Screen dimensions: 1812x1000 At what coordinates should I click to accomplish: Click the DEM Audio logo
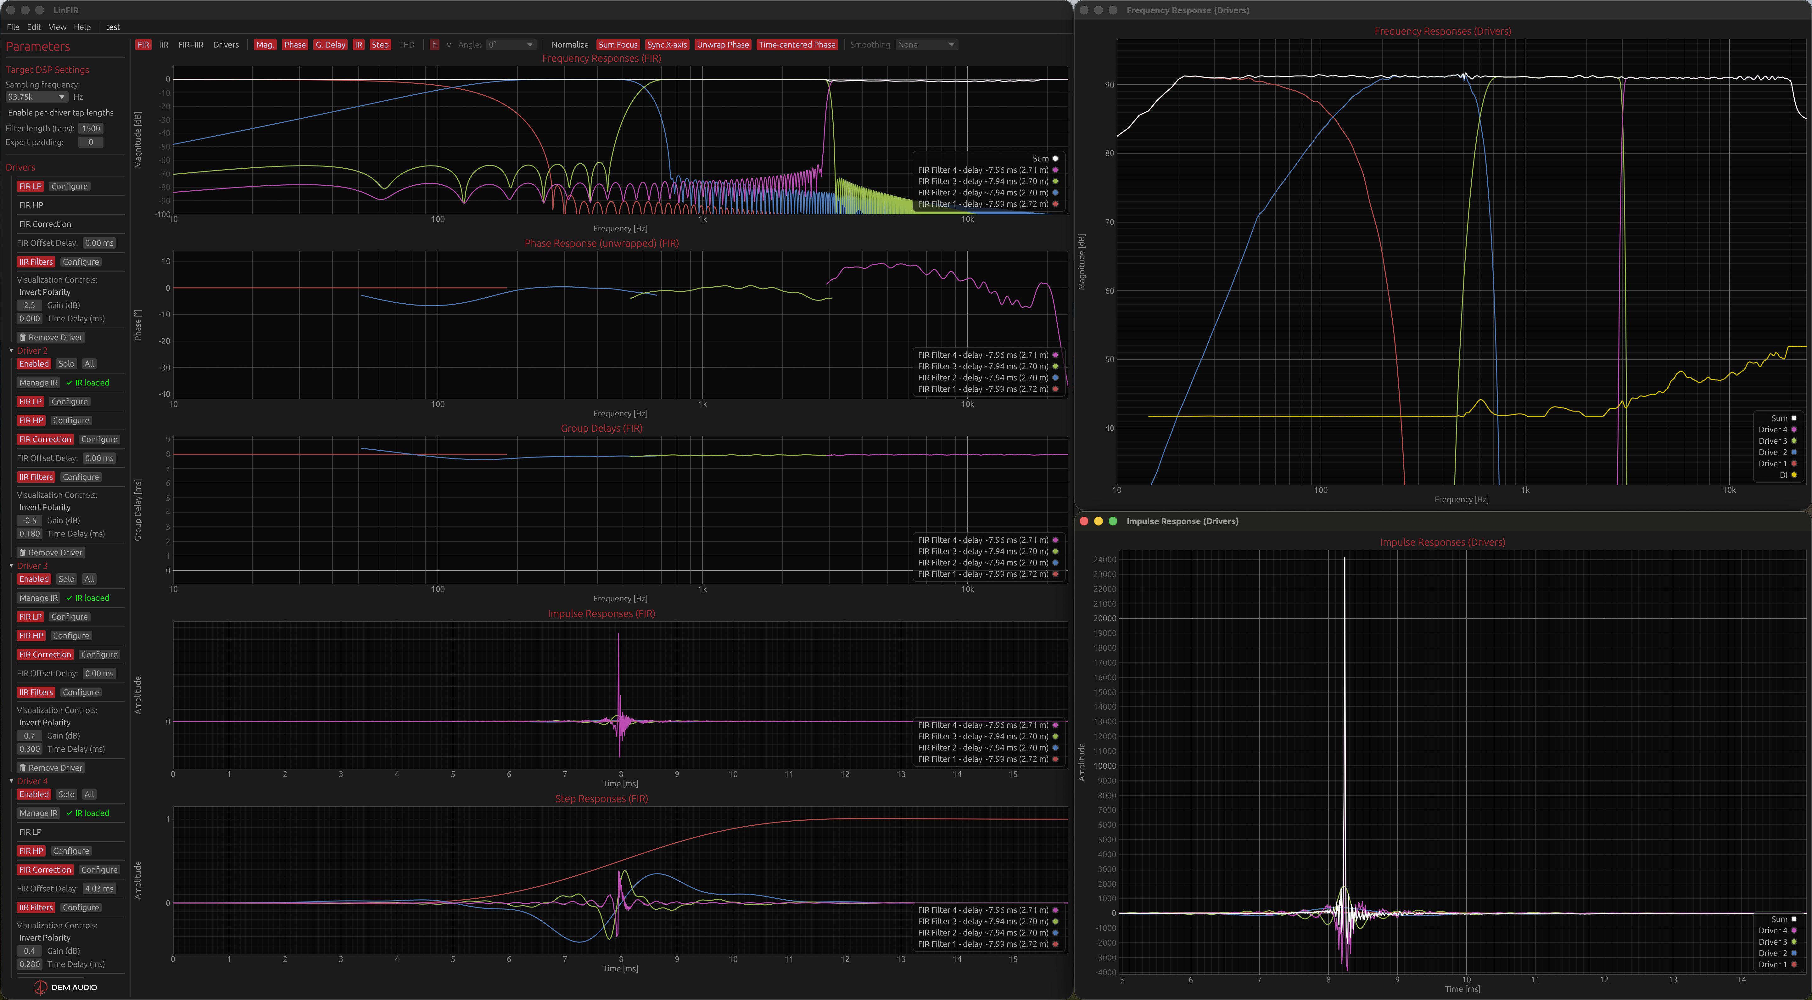pos(66,987)
